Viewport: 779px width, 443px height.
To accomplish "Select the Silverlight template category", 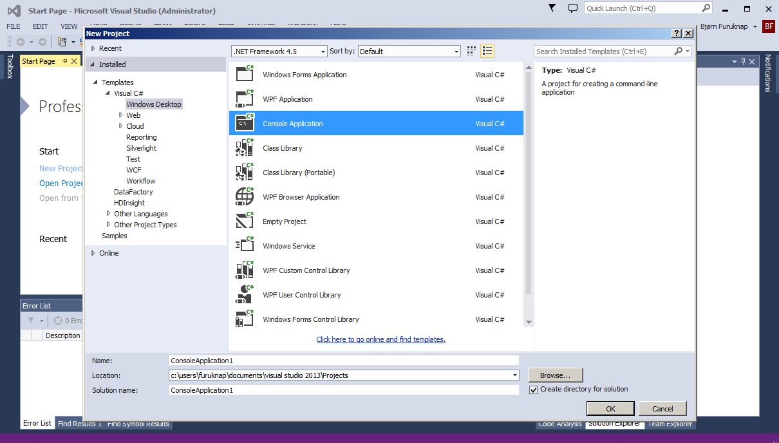I will point(142,148).
